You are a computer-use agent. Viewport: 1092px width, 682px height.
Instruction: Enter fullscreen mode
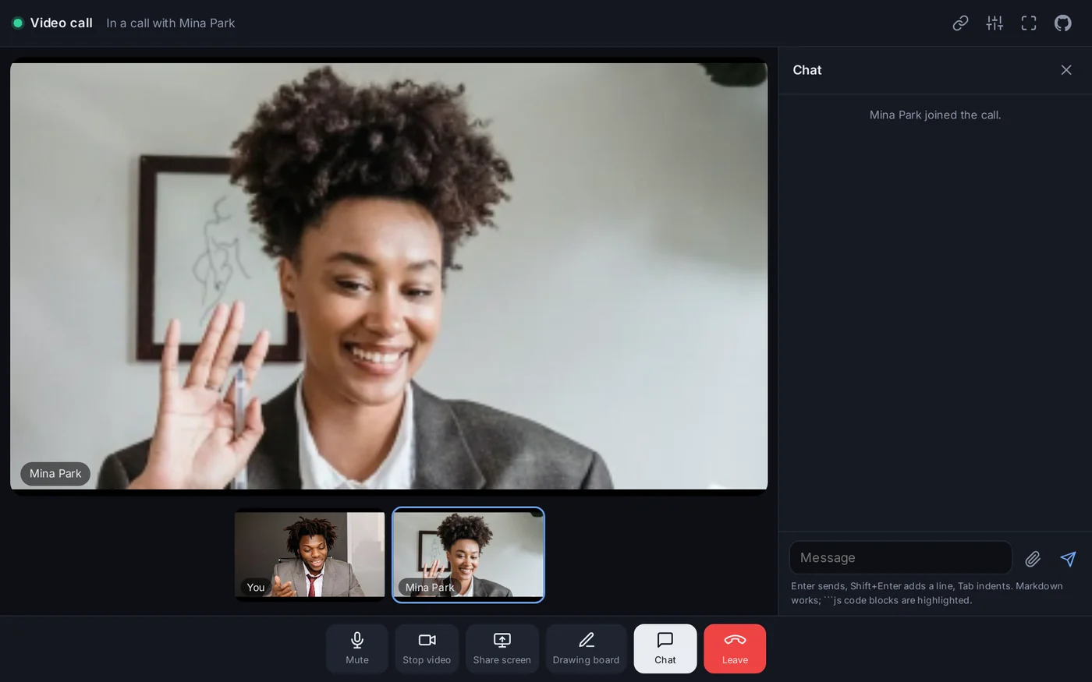tap(1029, 23)
